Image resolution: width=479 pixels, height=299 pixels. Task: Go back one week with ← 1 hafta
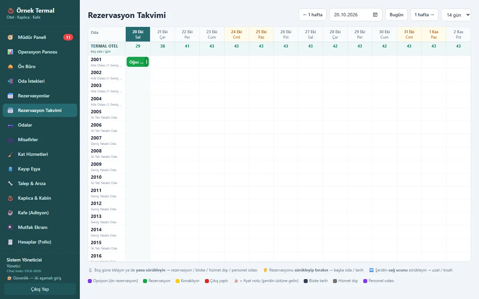(313, 15)
